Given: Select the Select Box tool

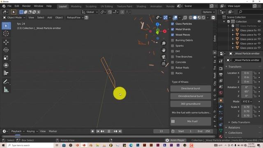Looking at the screenshot, I should (x=6, y=26).
